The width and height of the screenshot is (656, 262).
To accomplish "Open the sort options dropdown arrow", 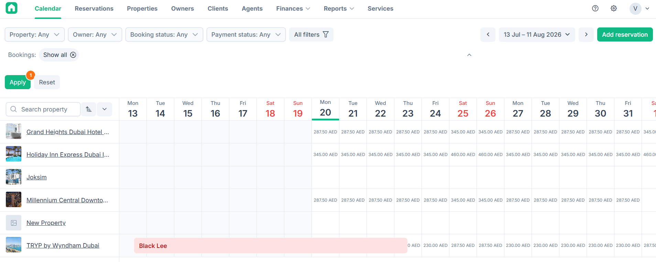I will tap(105, 109).
